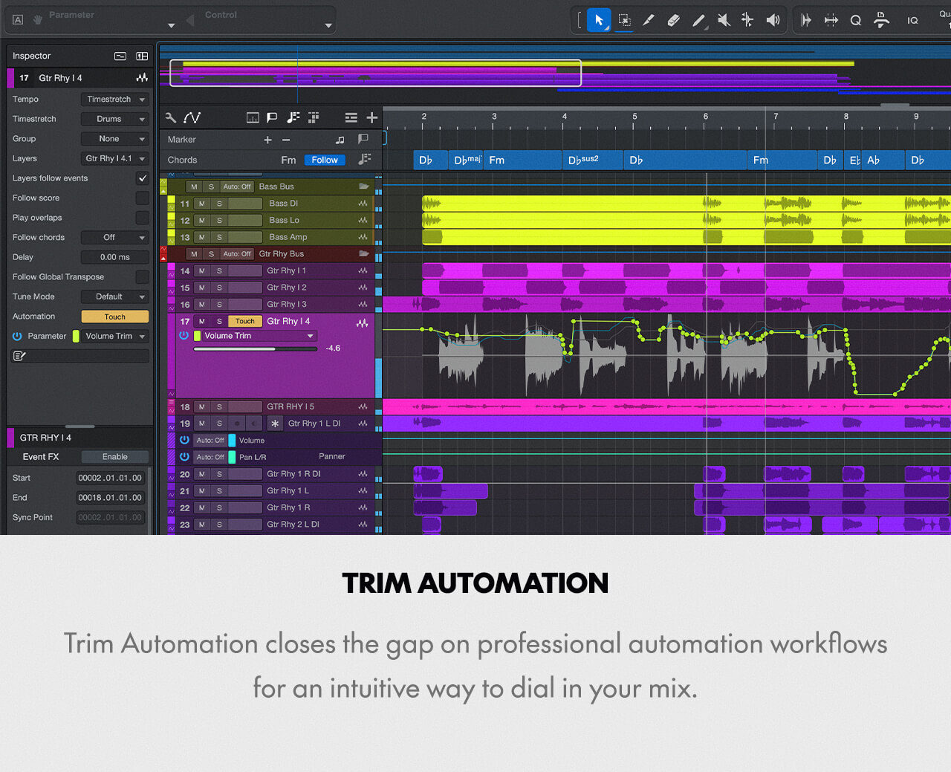Image resolution: width=951 pixels, height=772 pixels.
Task: Select the D♭sus2 chord block
Action: (593, 160)
